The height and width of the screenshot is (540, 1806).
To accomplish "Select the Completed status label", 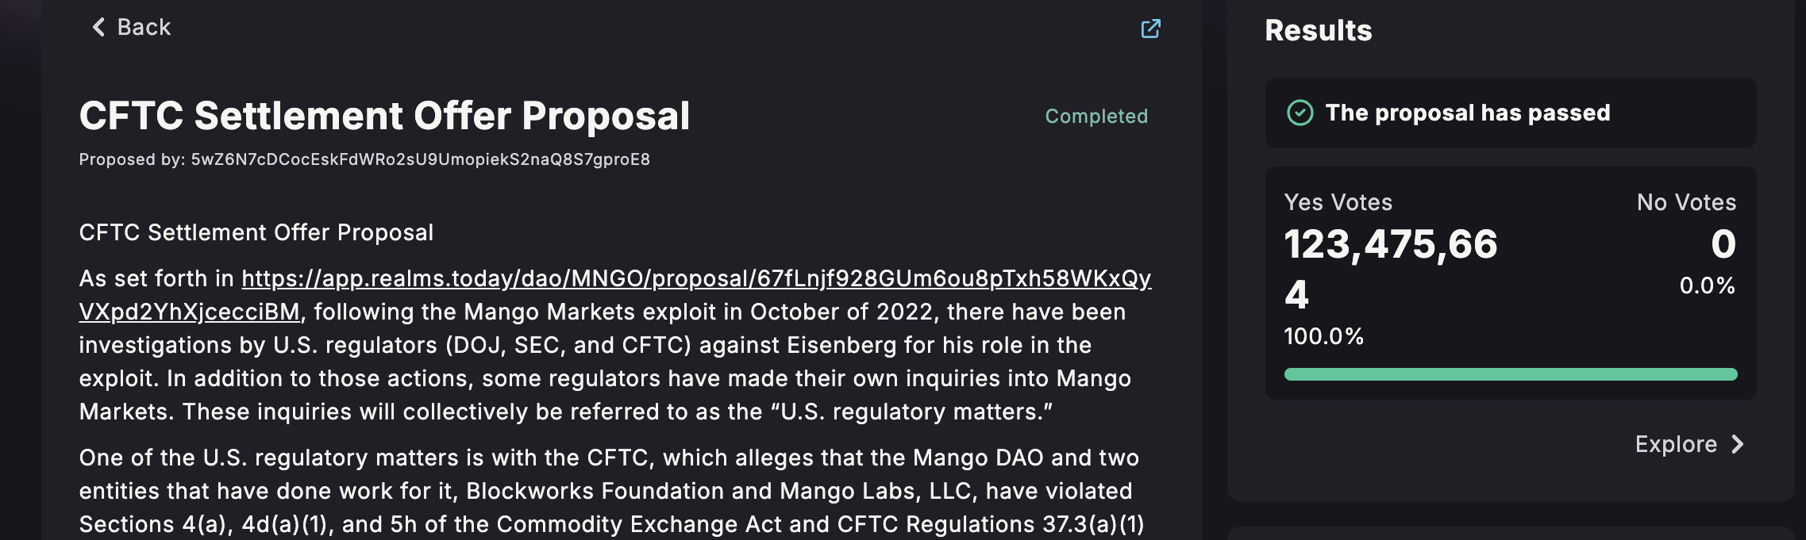I will 1096,117.
